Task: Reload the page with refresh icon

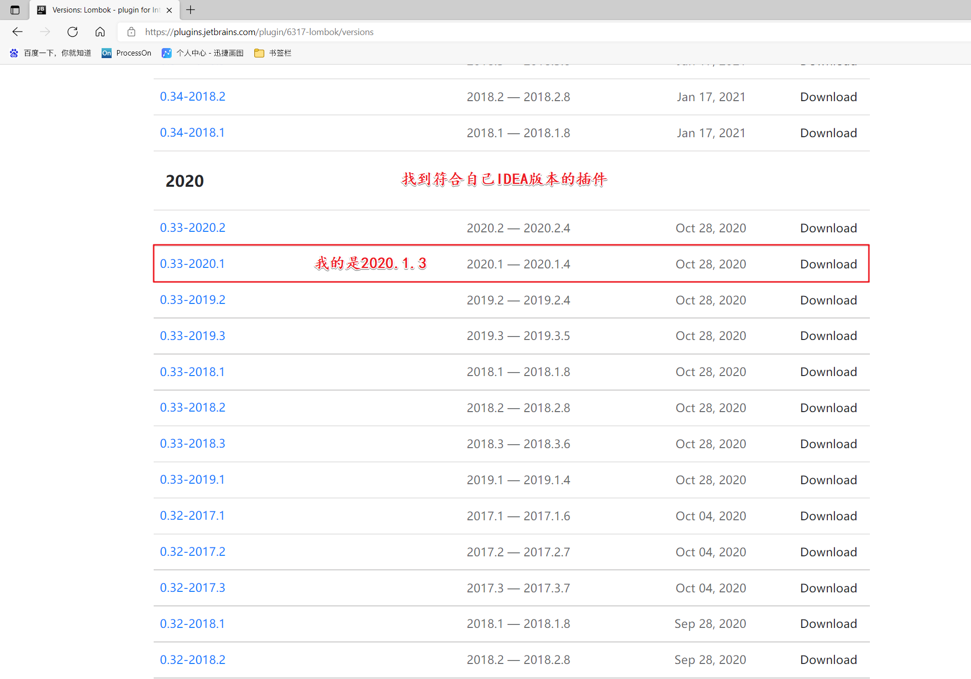Action: (73, 32)
